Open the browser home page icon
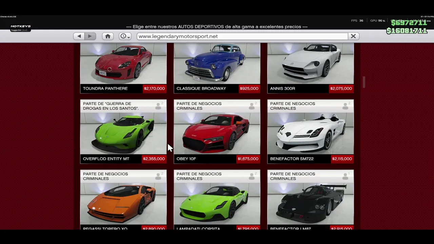This screenshot has width=434, height=244. pyautogui.click(x=108, y=36)
